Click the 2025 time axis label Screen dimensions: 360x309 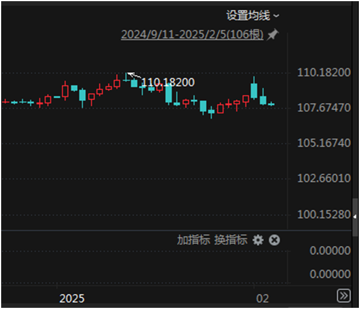point(72,299)
